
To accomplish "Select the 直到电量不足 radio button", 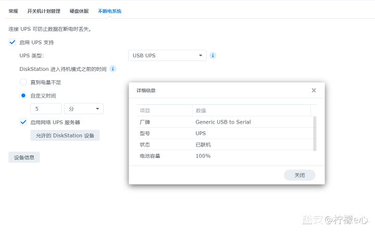I will 23,82.
